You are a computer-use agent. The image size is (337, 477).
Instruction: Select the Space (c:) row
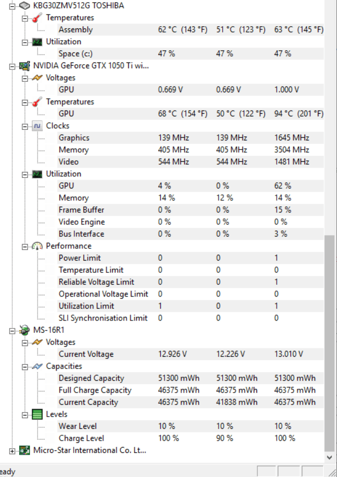click(x=191, y=54)
